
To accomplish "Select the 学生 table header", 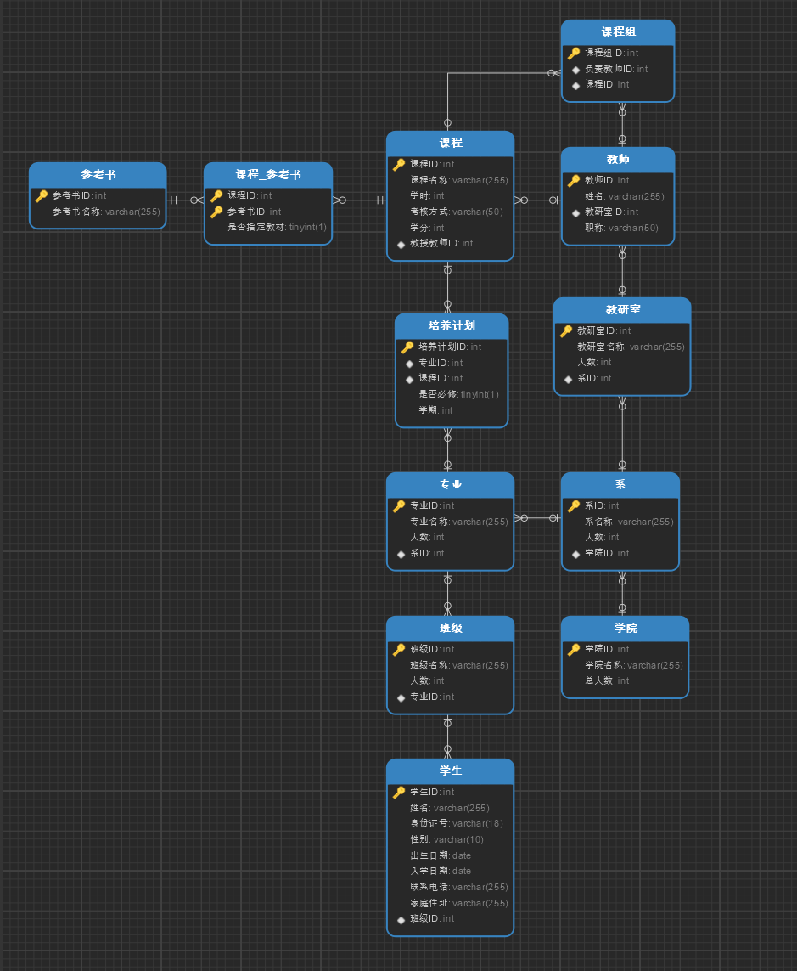I will point(451,771).
